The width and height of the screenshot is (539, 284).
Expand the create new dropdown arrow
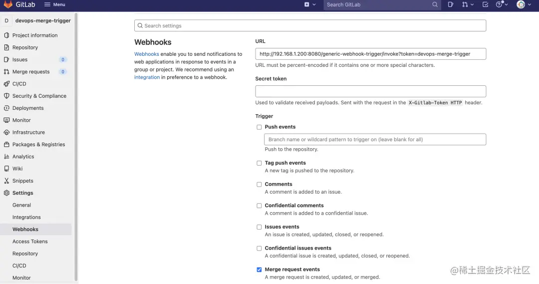pos(314,4)
